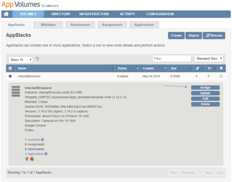Open the Show 10 page size dropdown
The width and height of the screenshot is (232, 182).
(x=21, y=60)
